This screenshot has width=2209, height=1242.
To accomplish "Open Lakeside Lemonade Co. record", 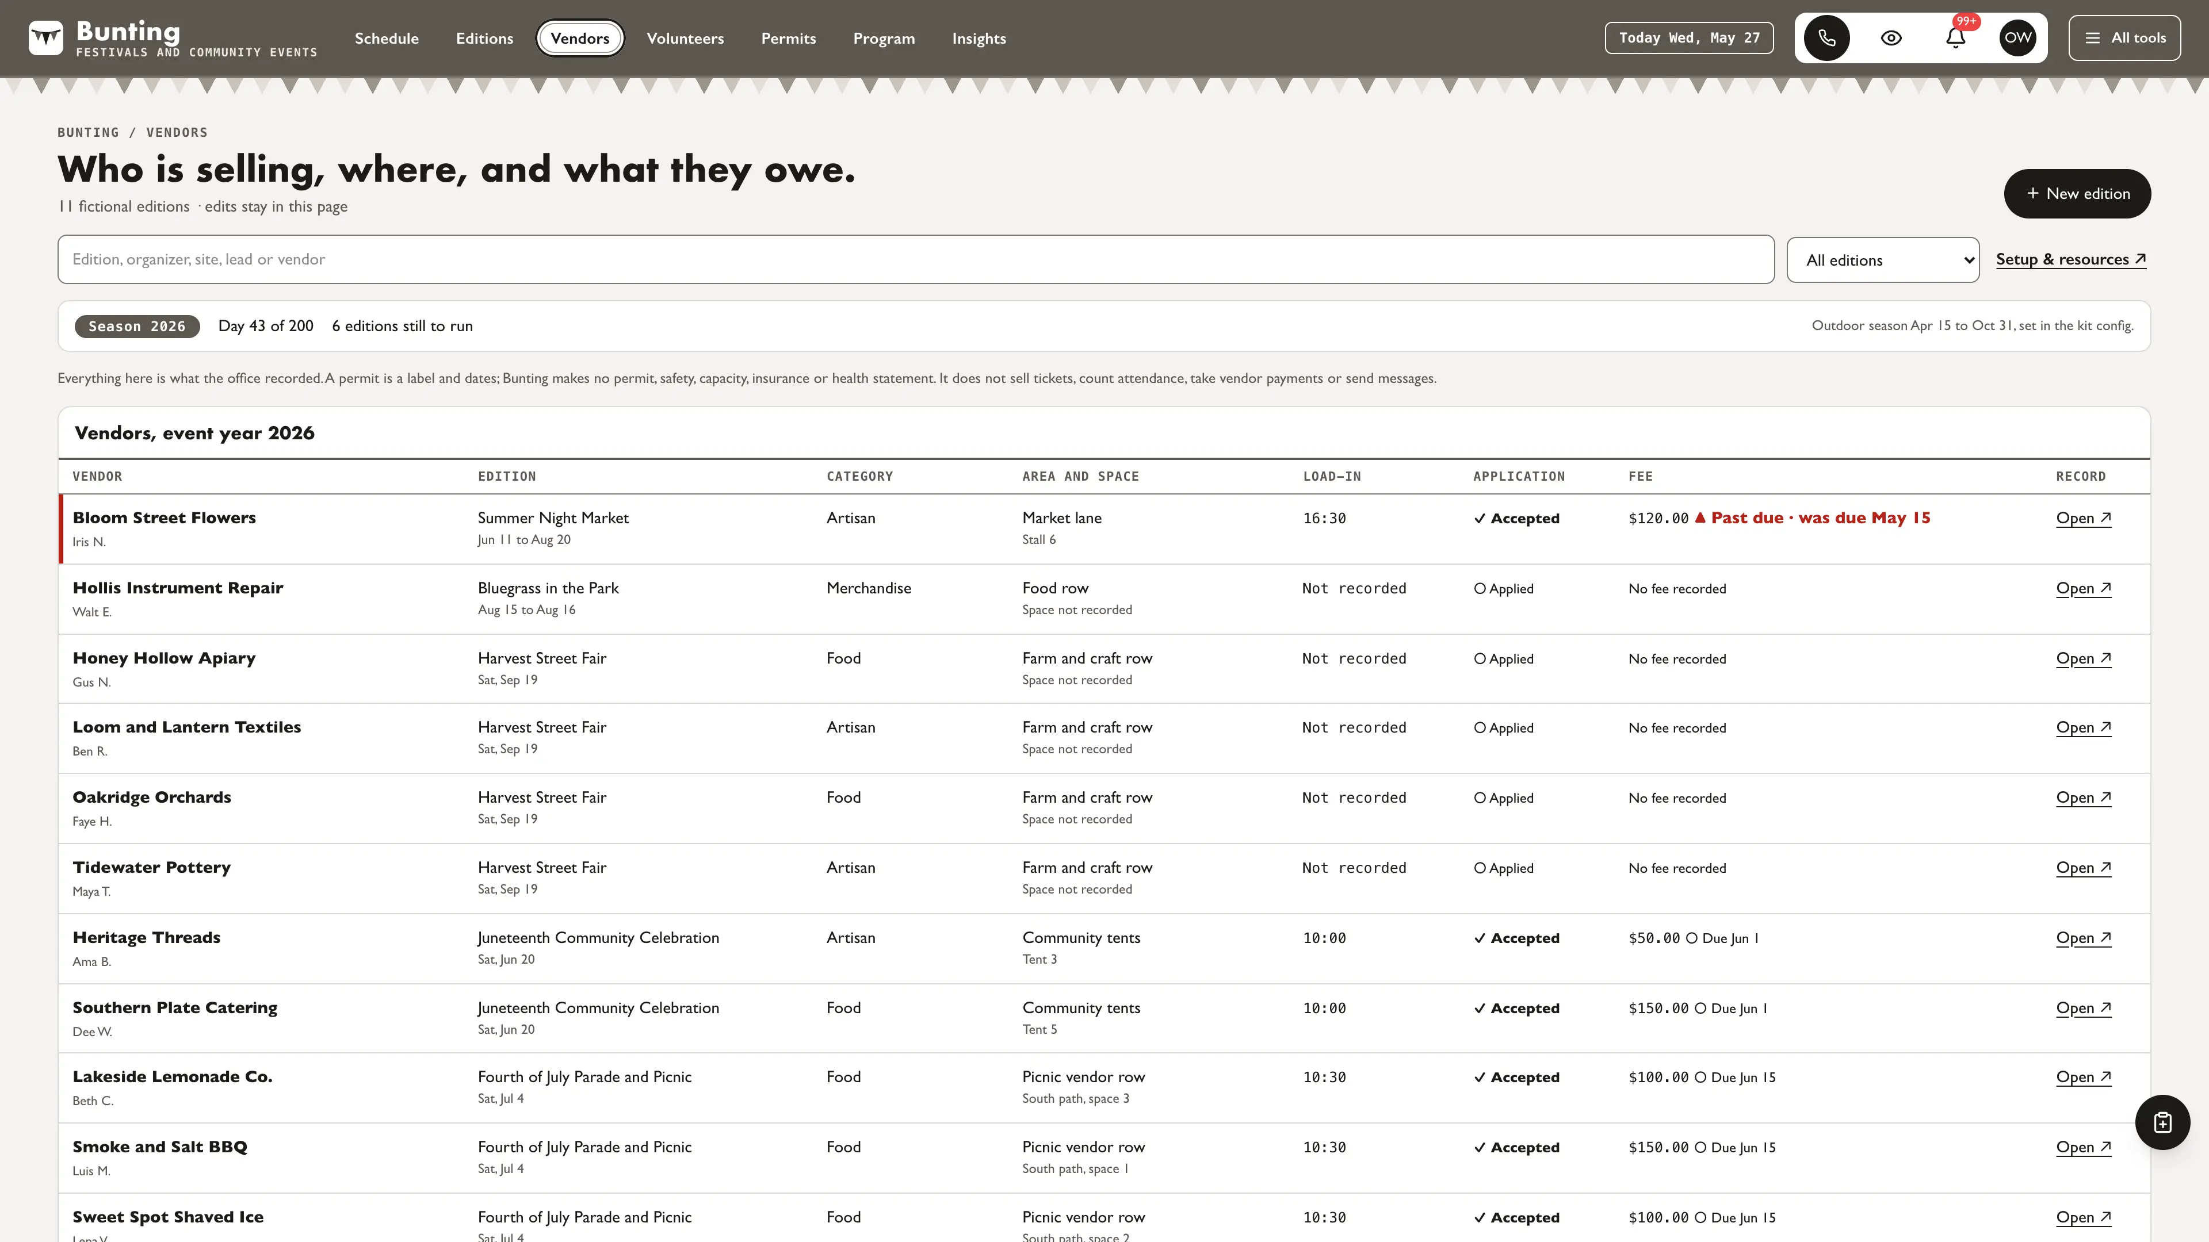I will pyautogui.click(x=2083, y=1076).
